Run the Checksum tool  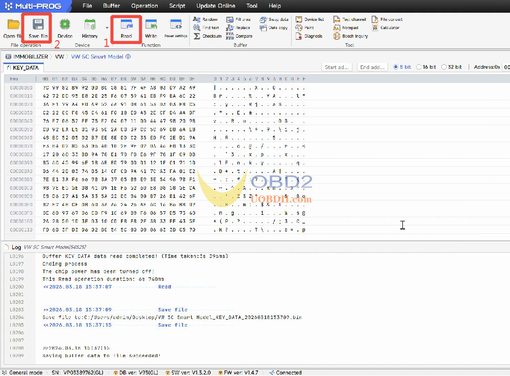click(x=210, y=36)
